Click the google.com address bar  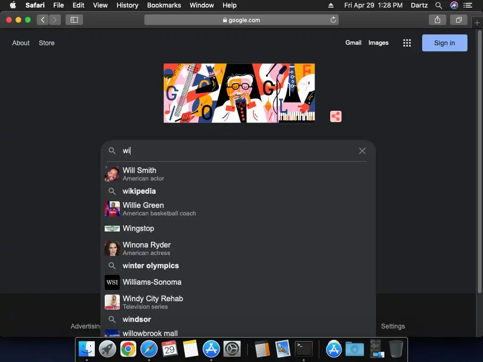(x=241, y=20)
